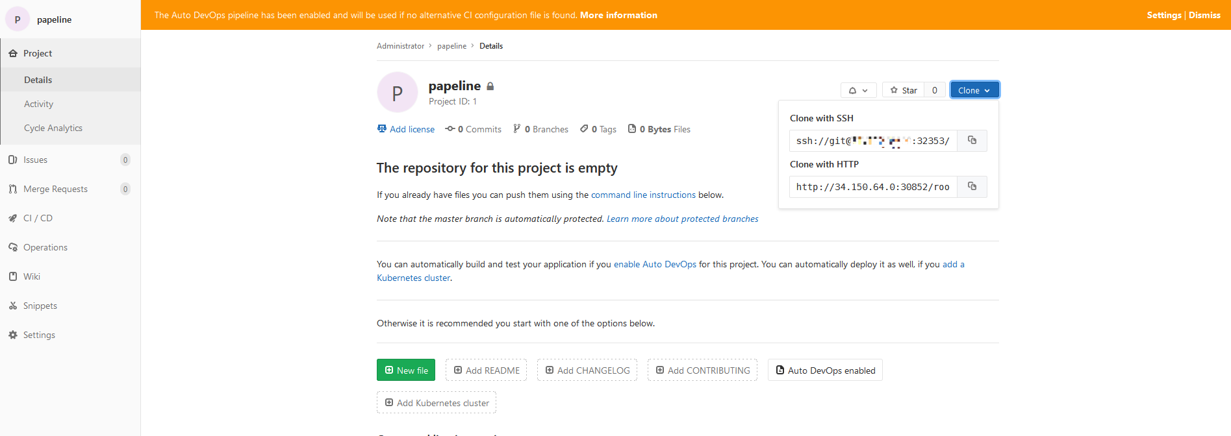Viewport: 1231px width, 436px height.
Task: Click the tag icon
Action: tap(584, 128)
